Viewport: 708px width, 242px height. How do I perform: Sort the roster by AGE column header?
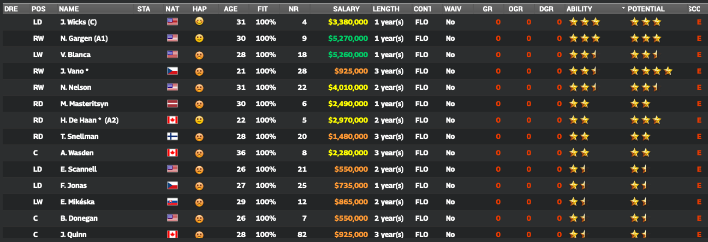[231, 9]
